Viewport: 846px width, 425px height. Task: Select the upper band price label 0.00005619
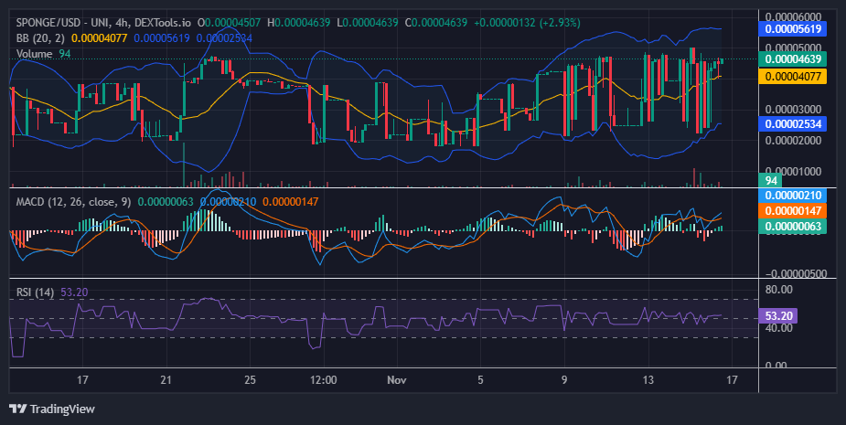[793, 28]
